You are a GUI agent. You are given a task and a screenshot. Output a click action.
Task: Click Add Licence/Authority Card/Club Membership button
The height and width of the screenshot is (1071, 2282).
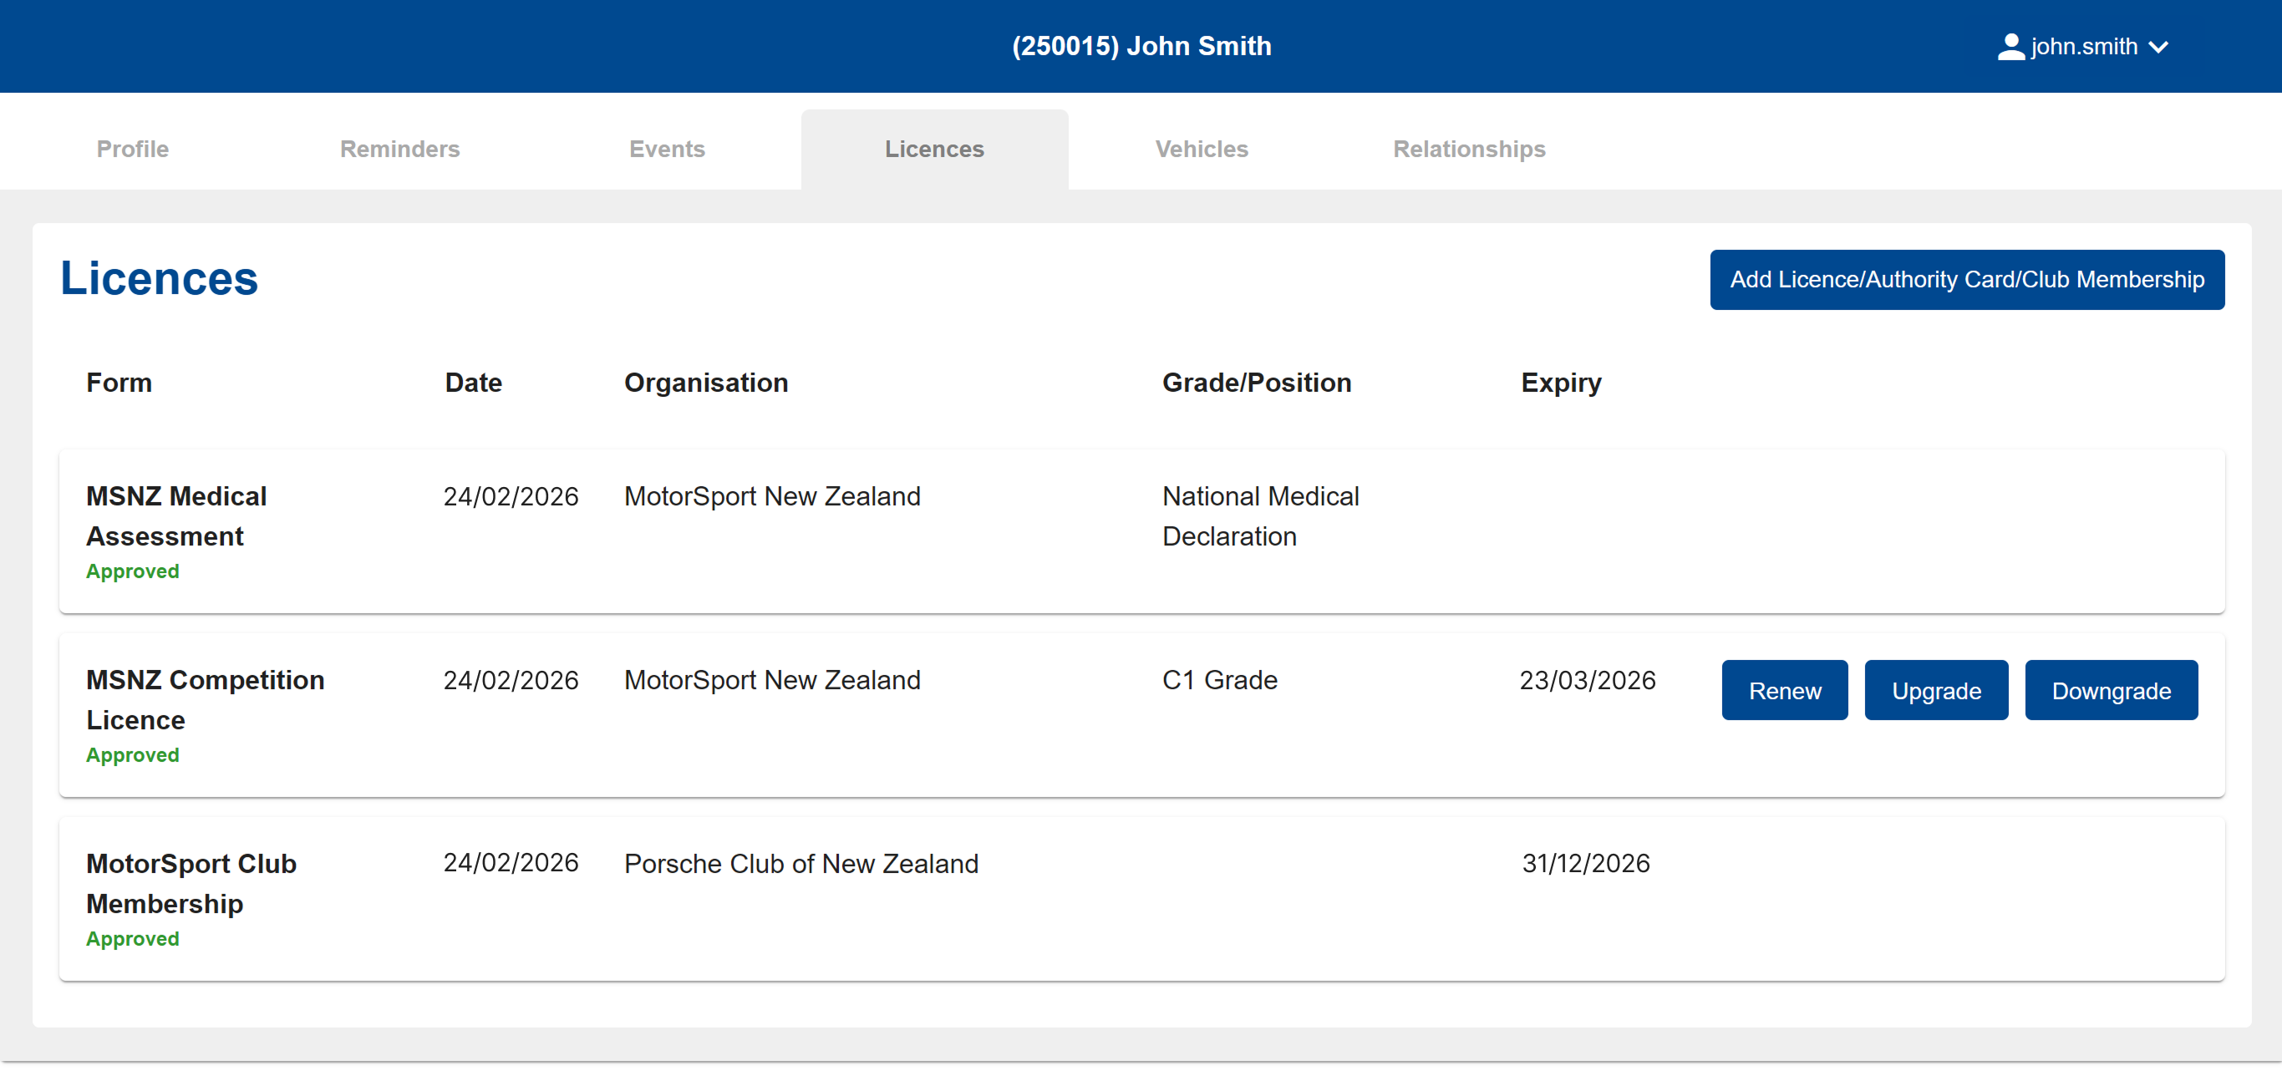pos(1967,280)
